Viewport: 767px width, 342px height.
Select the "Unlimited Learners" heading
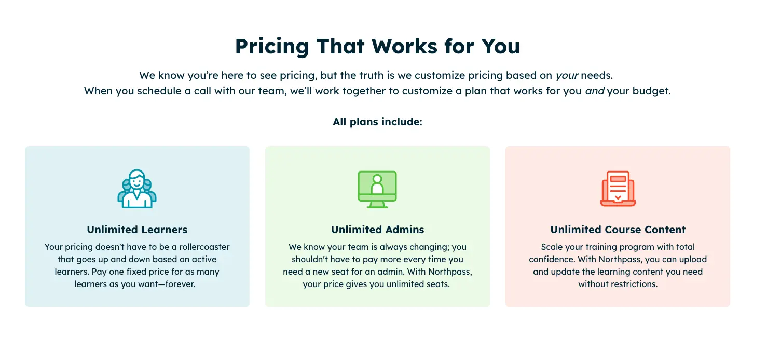coord(137,230)
